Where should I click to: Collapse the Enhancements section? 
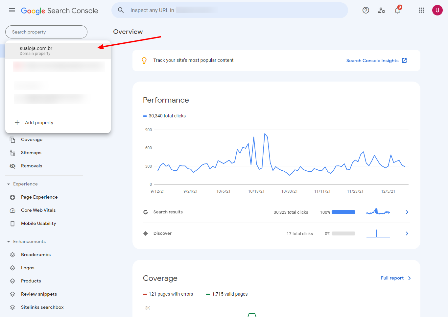pyautogui.click(x=9, y=242)
